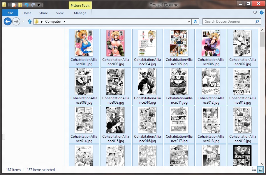Maximize the Dousei Doumei window
This screenshot has width=266, height=175.
click(248, 3)
